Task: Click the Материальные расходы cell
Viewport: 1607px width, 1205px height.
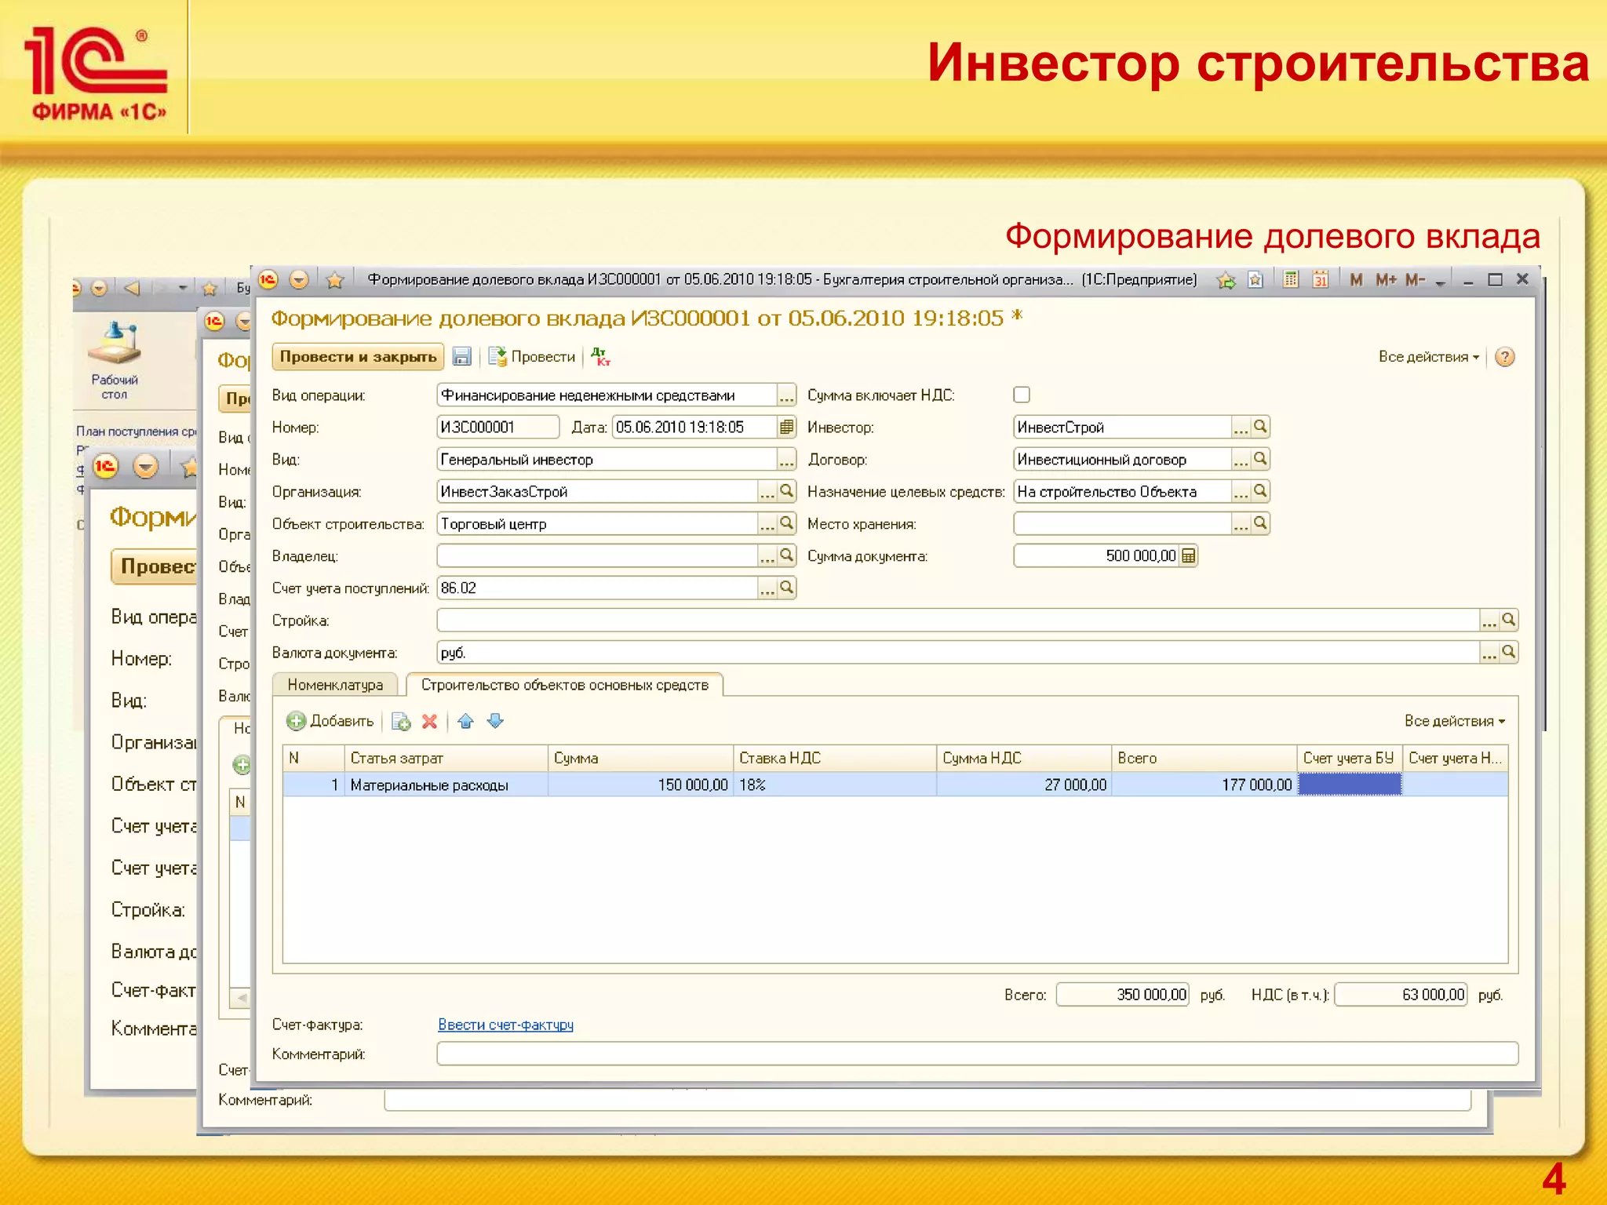Action: (x=446, y=785)
